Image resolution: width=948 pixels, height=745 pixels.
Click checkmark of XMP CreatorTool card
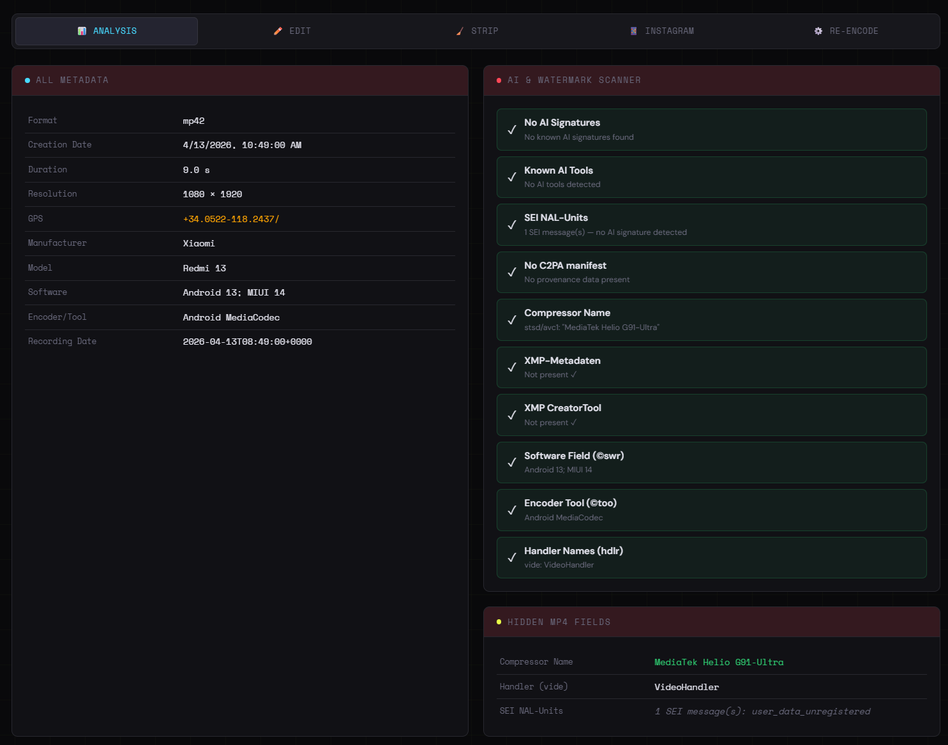512,415
